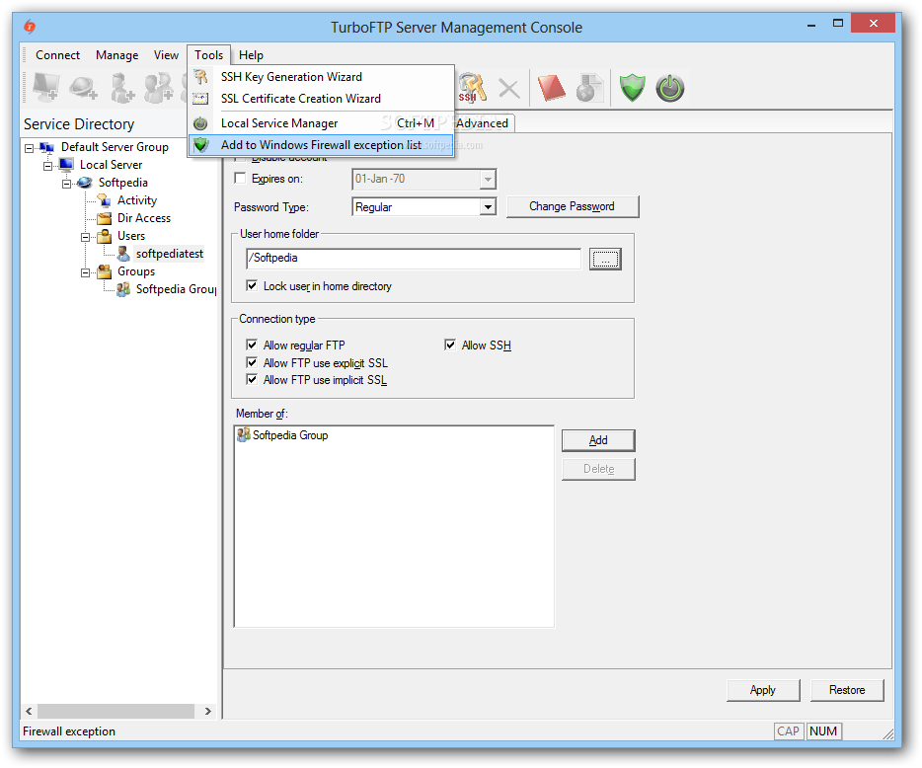The image size is (922, 768).
Task: Click the Activity node icon
Action: tap(104, 200)
